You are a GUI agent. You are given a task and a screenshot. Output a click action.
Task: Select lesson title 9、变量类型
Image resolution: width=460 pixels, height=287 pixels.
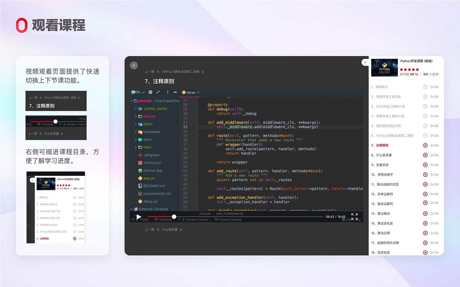380,165
